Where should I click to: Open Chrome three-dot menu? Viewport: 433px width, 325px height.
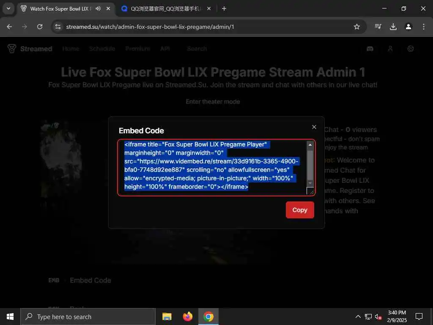click(x=424, y=27)
